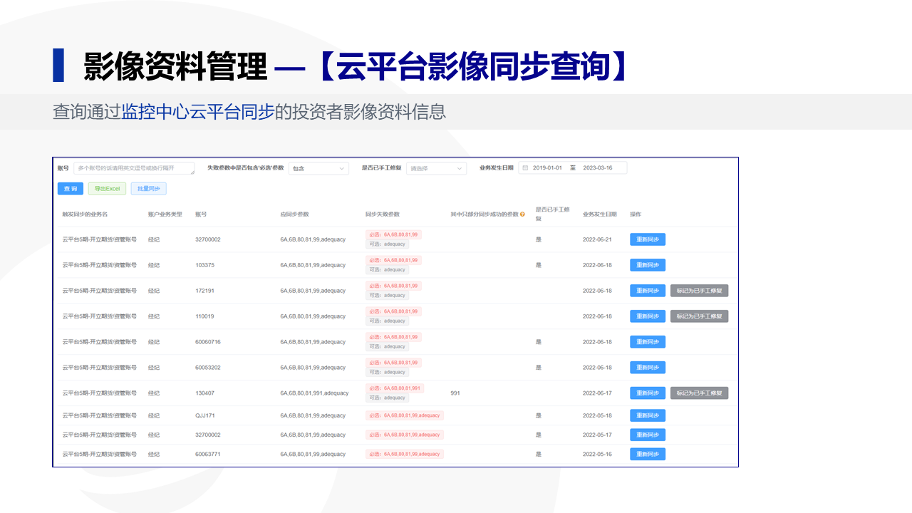The height and width of the screenshot is (513, 912).
Task: Click the calendar icon in the date range field
Action: (x=525, y=168)
